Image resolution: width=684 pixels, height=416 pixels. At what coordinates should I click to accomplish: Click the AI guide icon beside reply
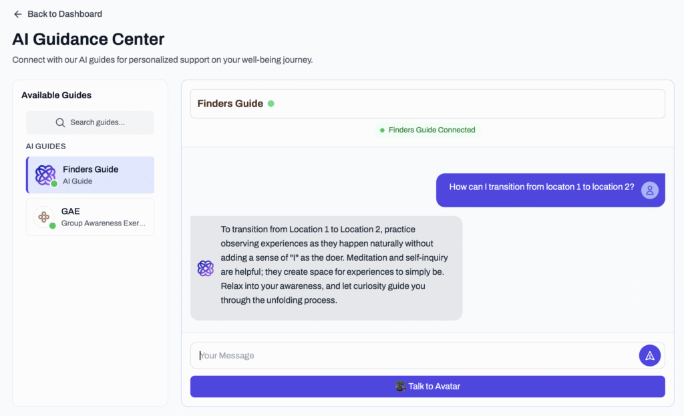(x=205, y=268)
